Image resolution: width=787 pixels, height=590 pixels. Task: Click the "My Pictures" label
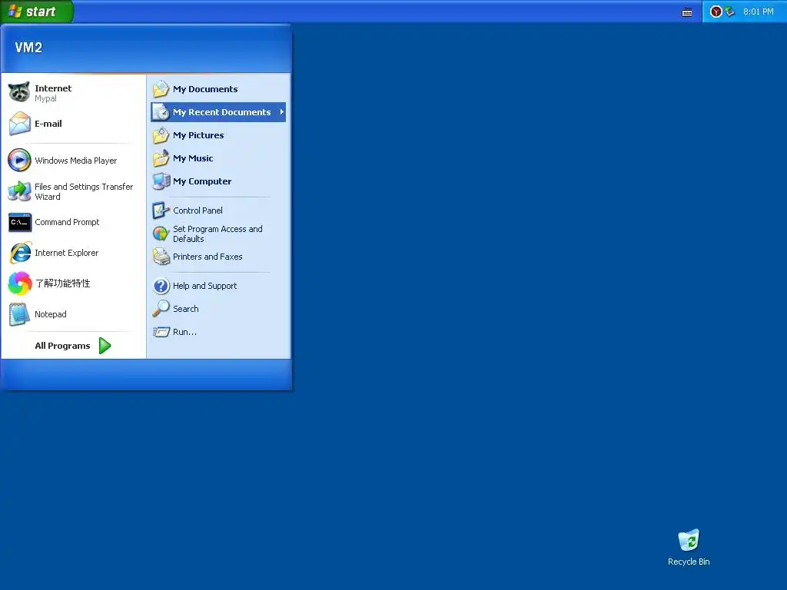(199, 135)
